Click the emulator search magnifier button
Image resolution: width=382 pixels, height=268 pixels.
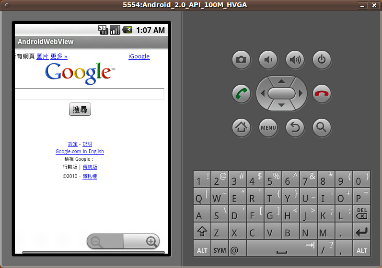tap(322, 127)
